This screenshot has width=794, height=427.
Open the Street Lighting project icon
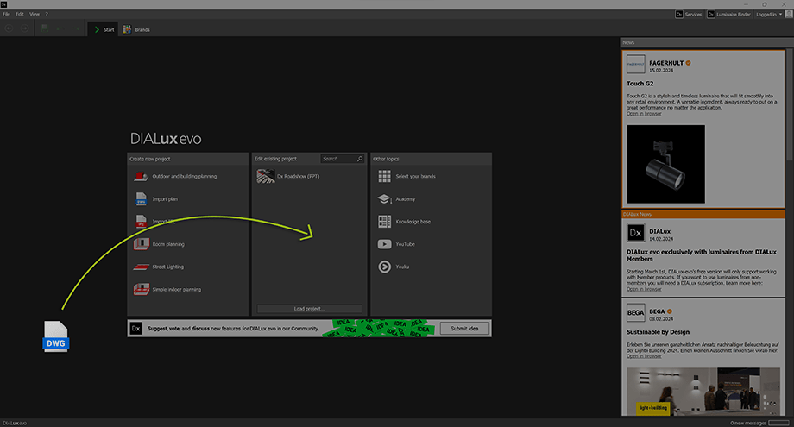pyautogui.click(x=141, y=267)
